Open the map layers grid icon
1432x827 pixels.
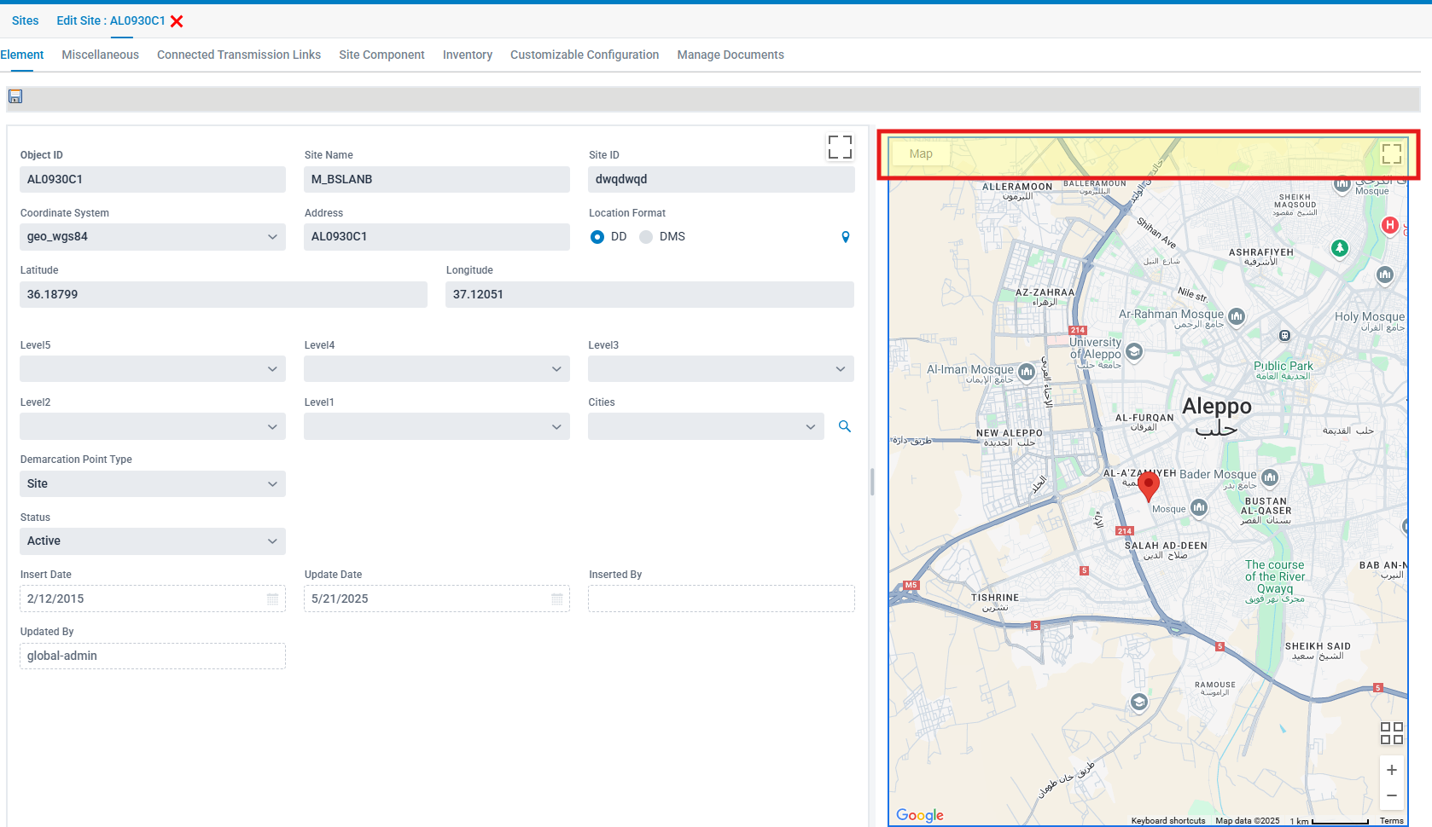1391,733
